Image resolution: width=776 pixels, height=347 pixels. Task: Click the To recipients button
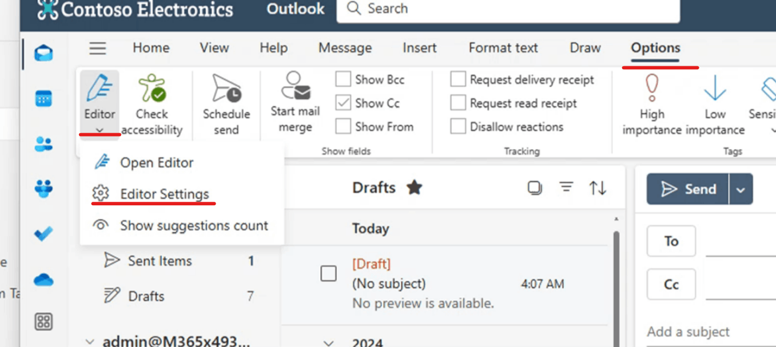point(671,241)
